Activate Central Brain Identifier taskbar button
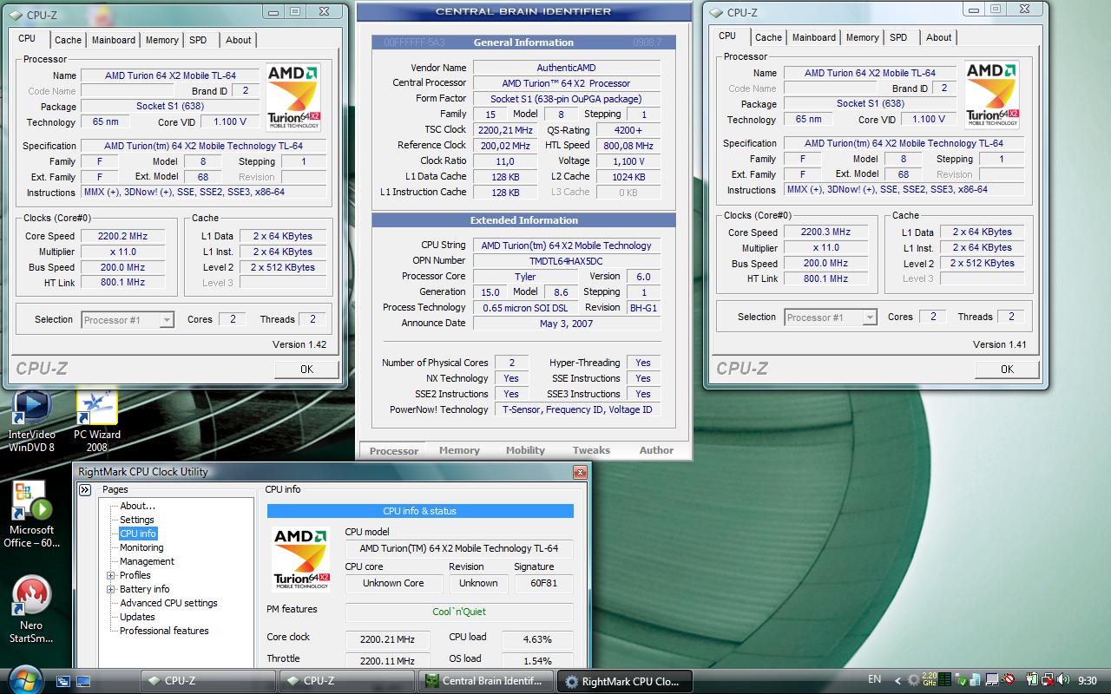This screenshot has width=1111, height=694. [486, 681]
